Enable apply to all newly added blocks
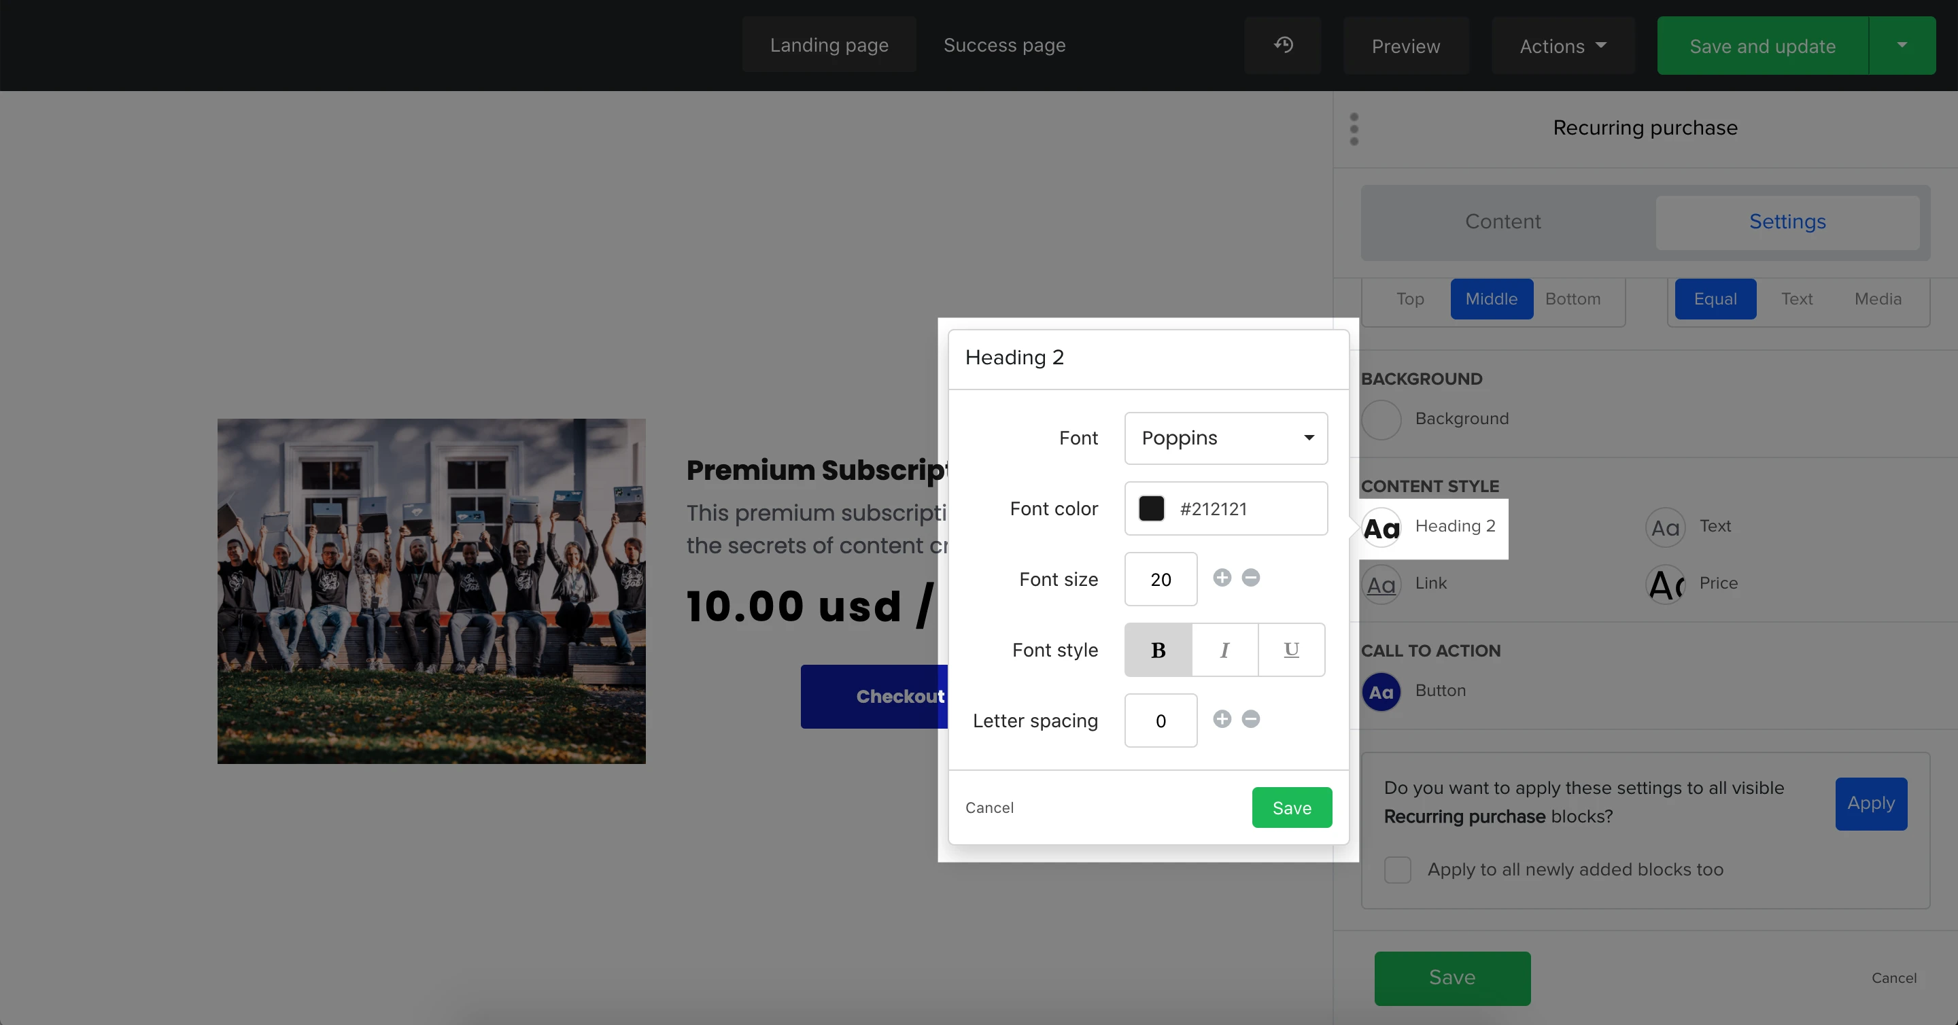 [x=1397, y=869]
